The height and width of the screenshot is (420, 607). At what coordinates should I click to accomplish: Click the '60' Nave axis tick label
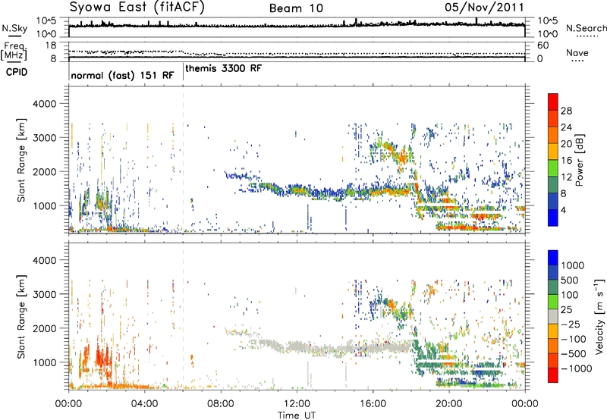pyautogui.click(x=543, y=45)
